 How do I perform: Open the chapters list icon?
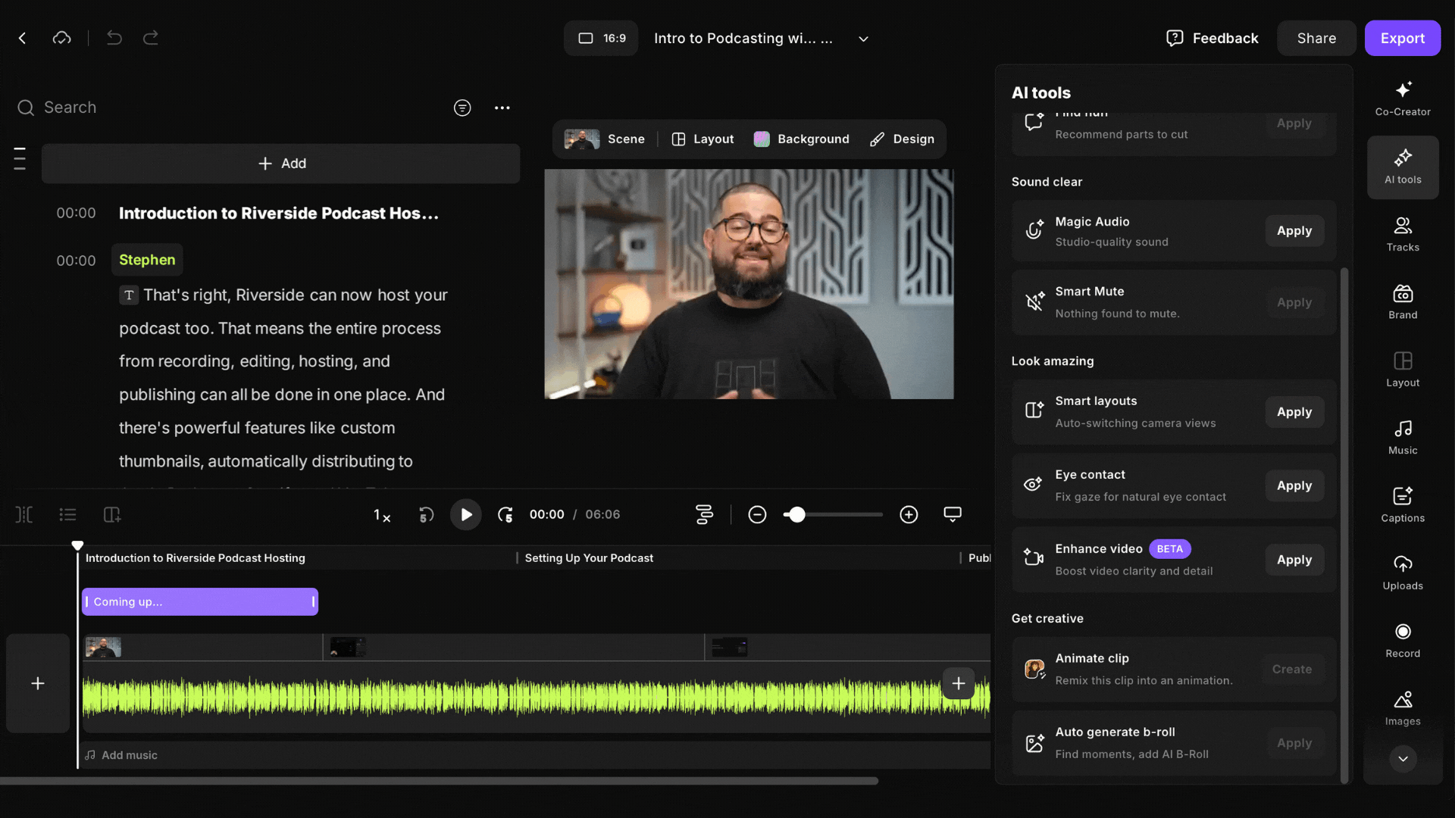pyautogui.click(x=68, y=515)
